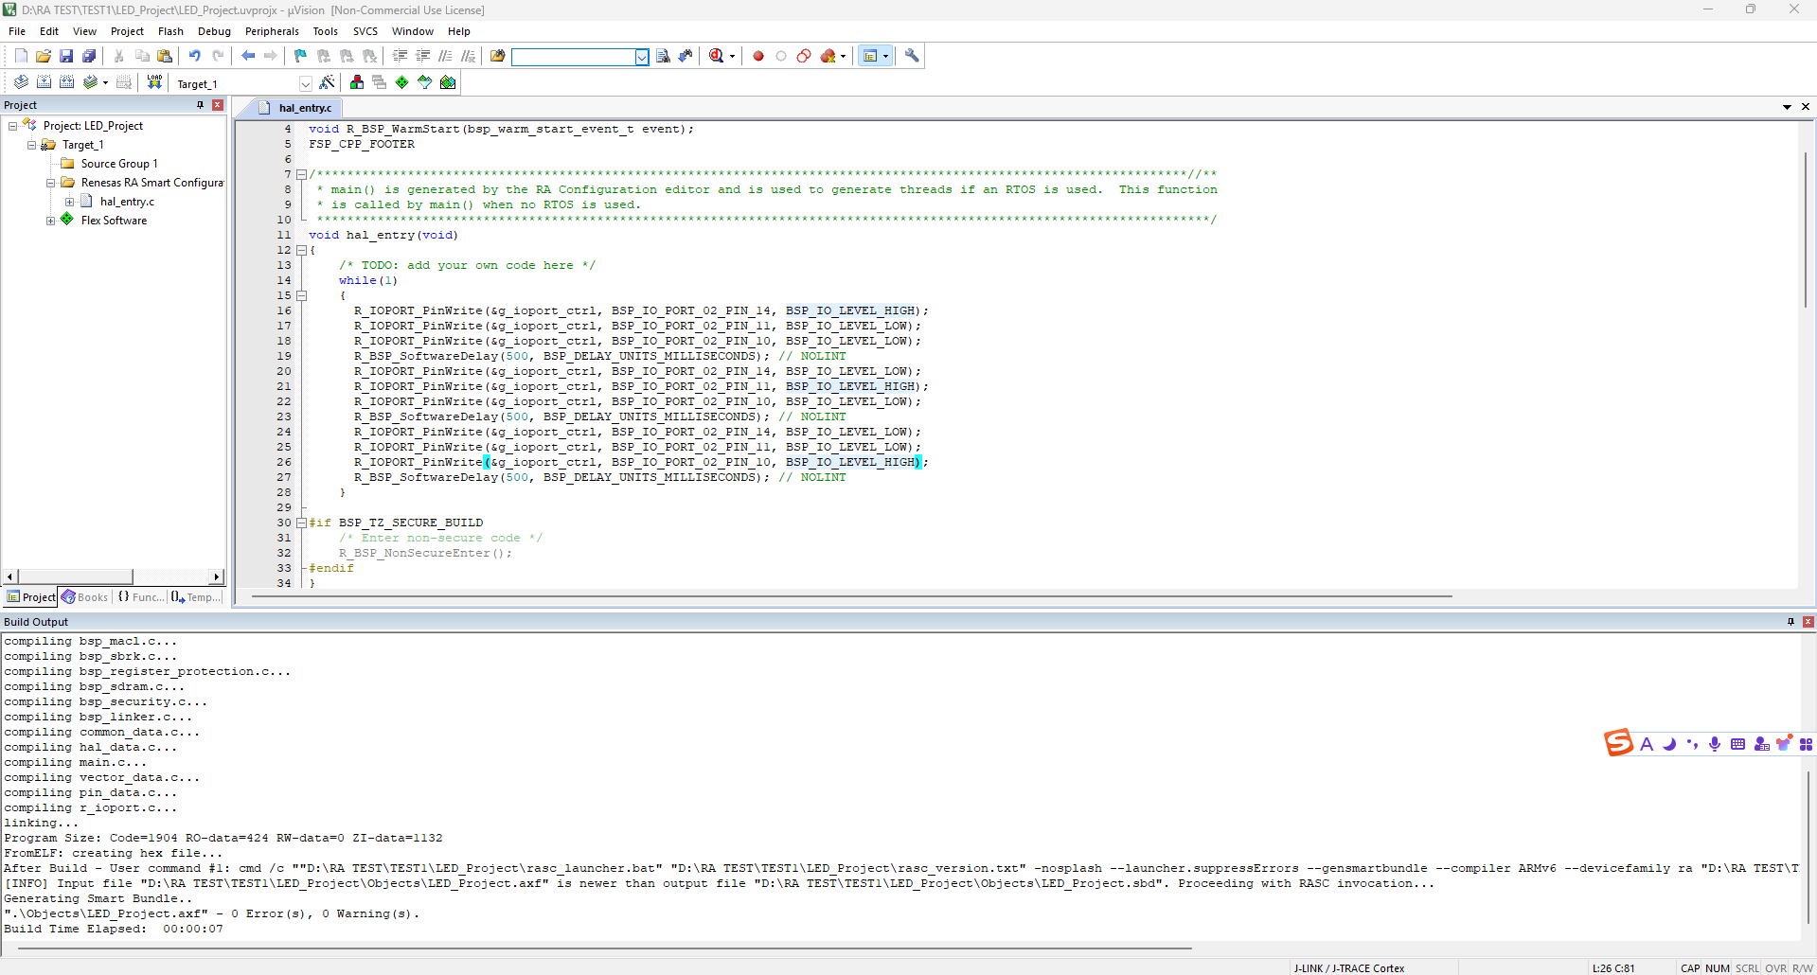Viewport: 1817px width, 975px height.
Task: Switch to the Functions tab
Action: (140, 597)
